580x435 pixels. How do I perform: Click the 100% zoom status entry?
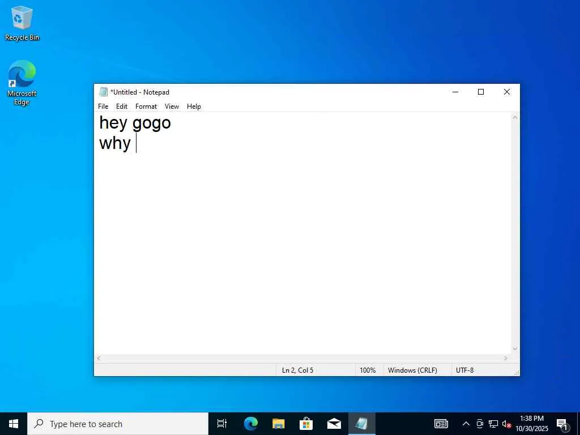367,370
